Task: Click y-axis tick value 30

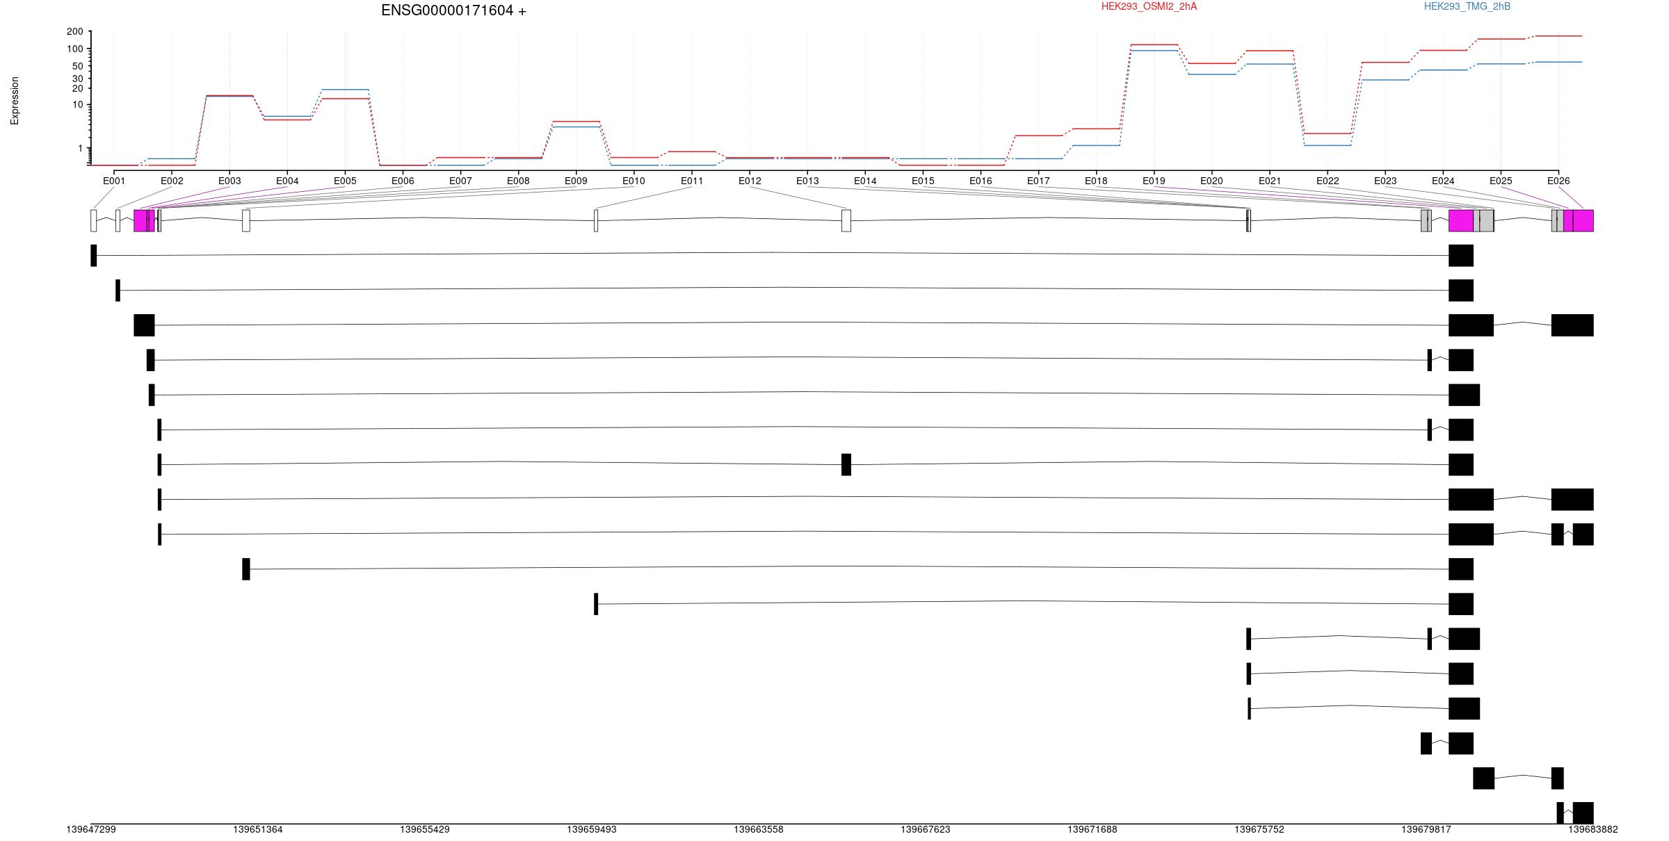Action: coord(78,79)
